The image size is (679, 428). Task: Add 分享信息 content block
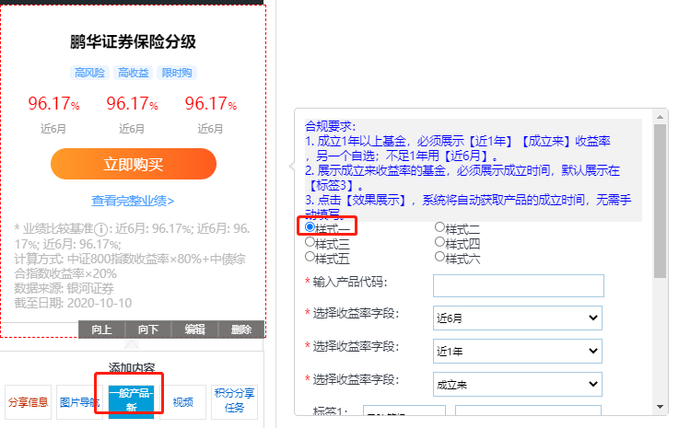point(29,402)
